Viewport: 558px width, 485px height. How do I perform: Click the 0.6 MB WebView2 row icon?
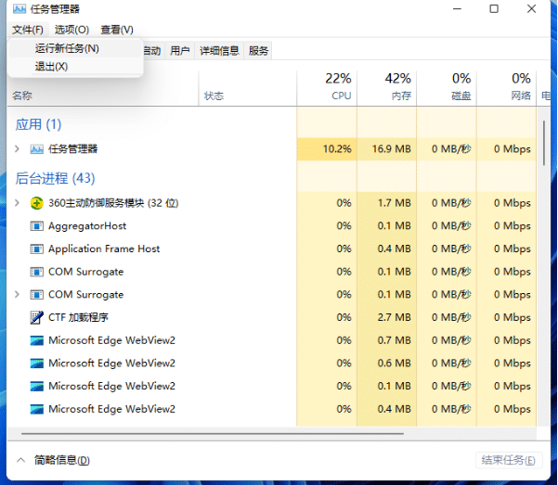point(36,364)
